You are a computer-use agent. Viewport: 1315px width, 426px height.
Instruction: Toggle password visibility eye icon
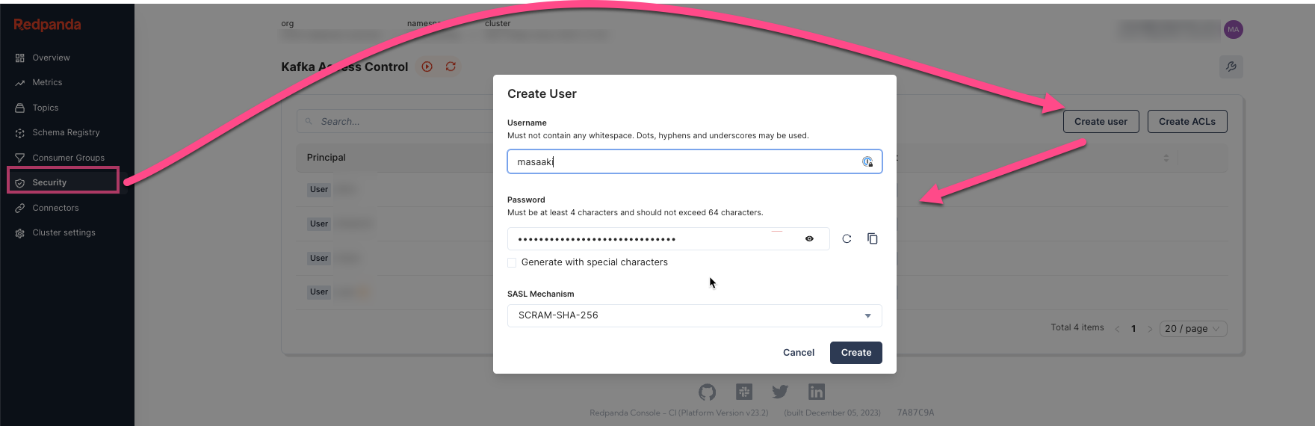click(x=809, y=239)
